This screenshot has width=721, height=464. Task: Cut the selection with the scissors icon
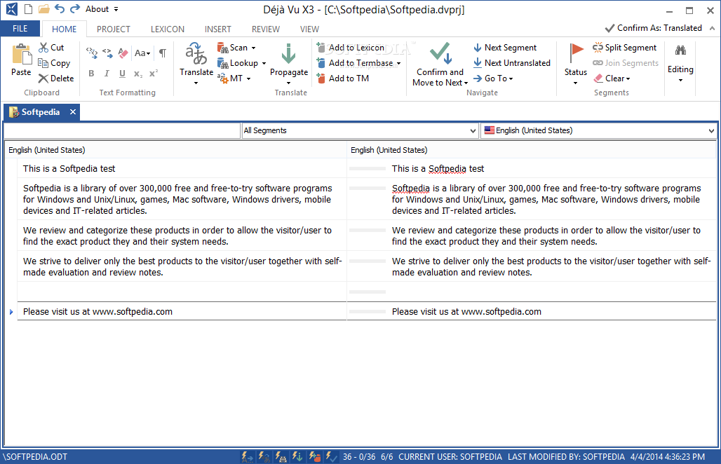coord(43,48)
